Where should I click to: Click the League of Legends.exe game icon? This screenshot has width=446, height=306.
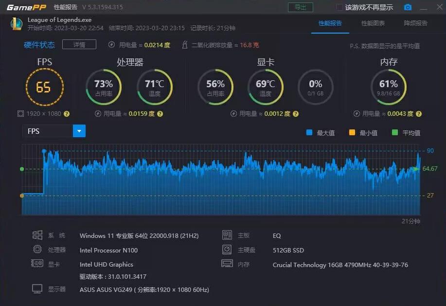pos(16,23)
